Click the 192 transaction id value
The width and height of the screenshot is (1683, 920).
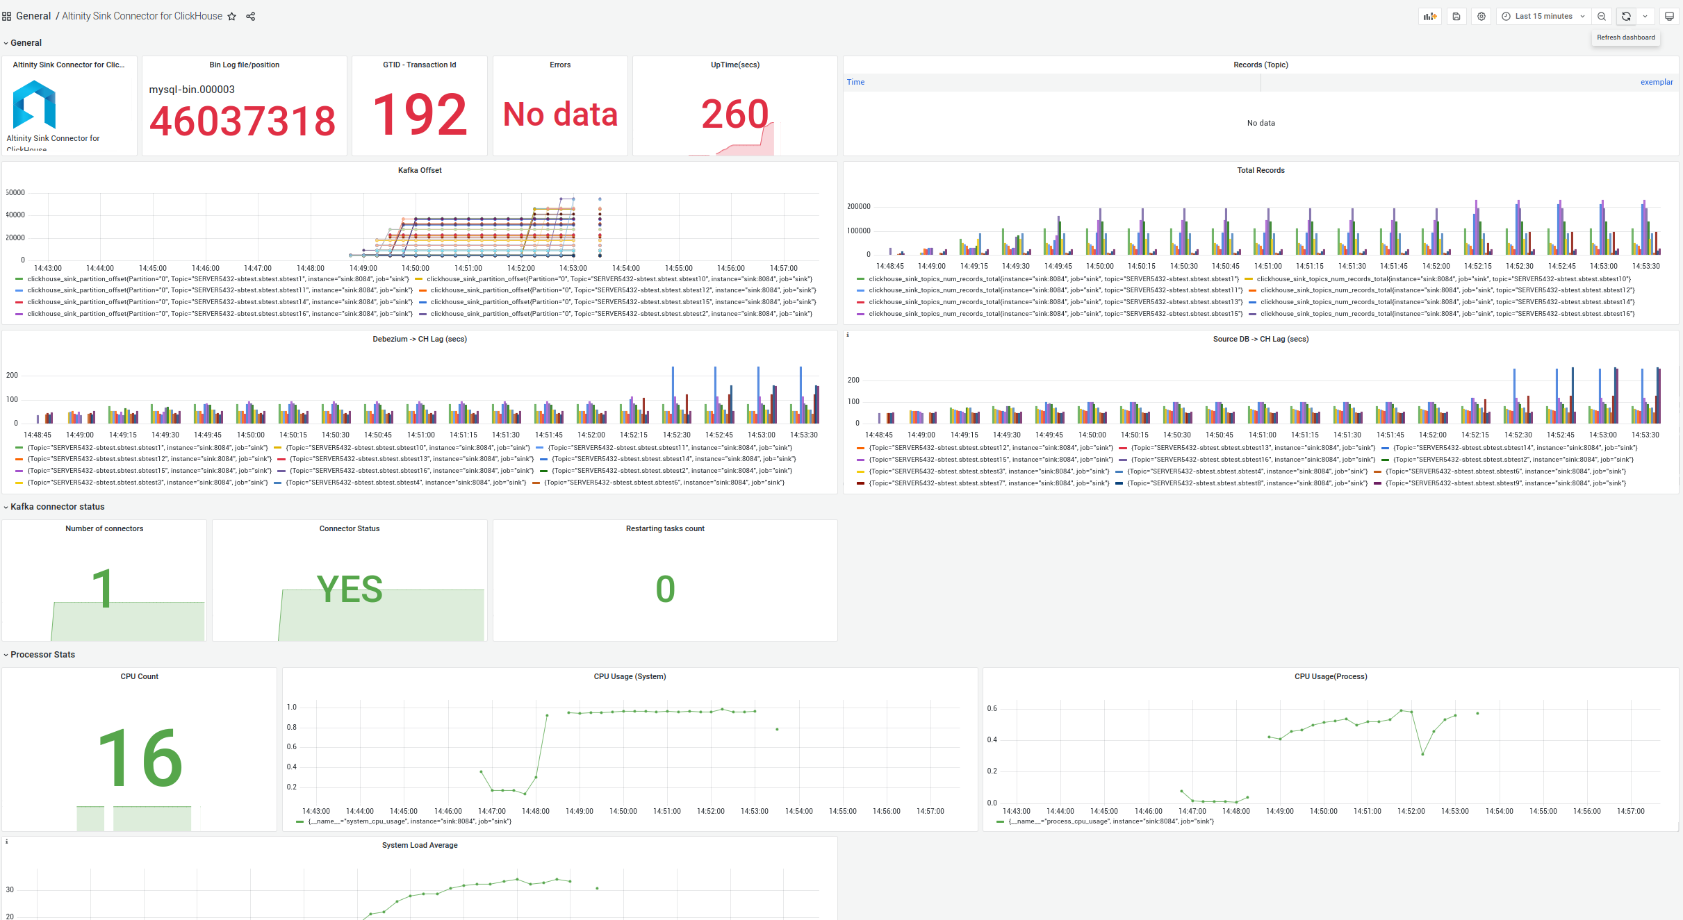pyautogui.click(x=420, y=115)
